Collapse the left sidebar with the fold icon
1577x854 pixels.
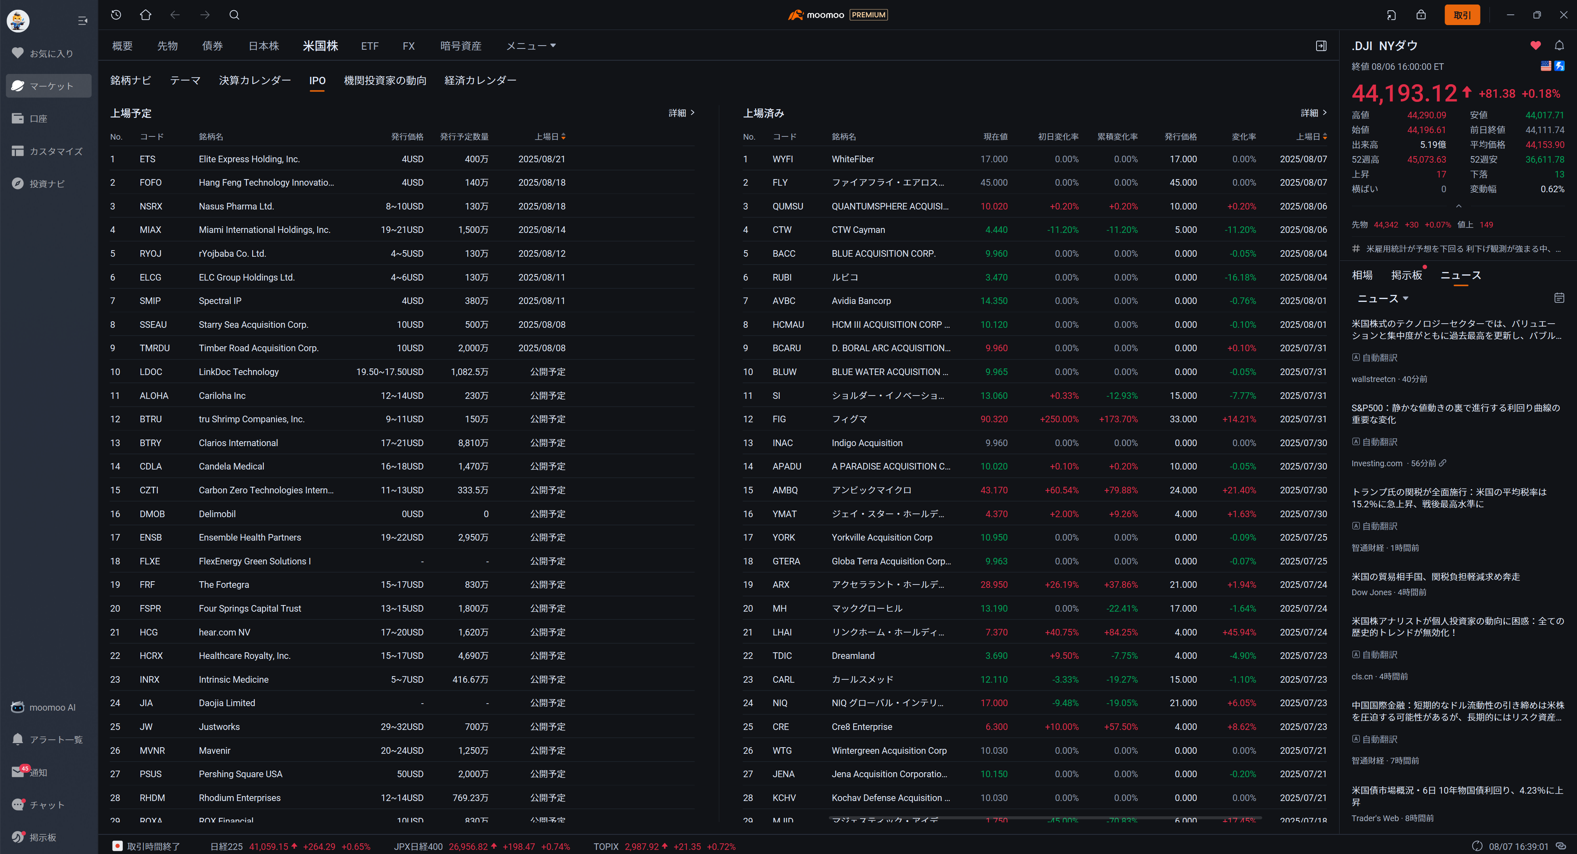click(x=83, y=21)
